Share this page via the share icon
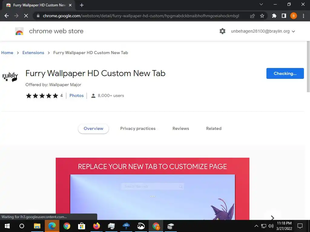The height and width of the screenshot is (232, 310). coord(252,16)
